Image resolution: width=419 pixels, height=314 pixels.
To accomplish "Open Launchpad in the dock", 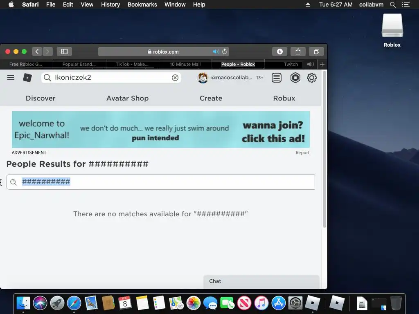I will 57,303.
